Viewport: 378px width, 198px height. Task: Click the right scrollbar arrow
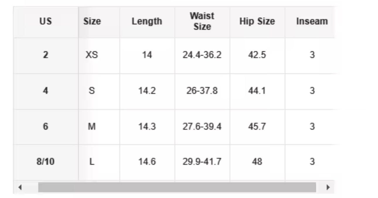328,187
